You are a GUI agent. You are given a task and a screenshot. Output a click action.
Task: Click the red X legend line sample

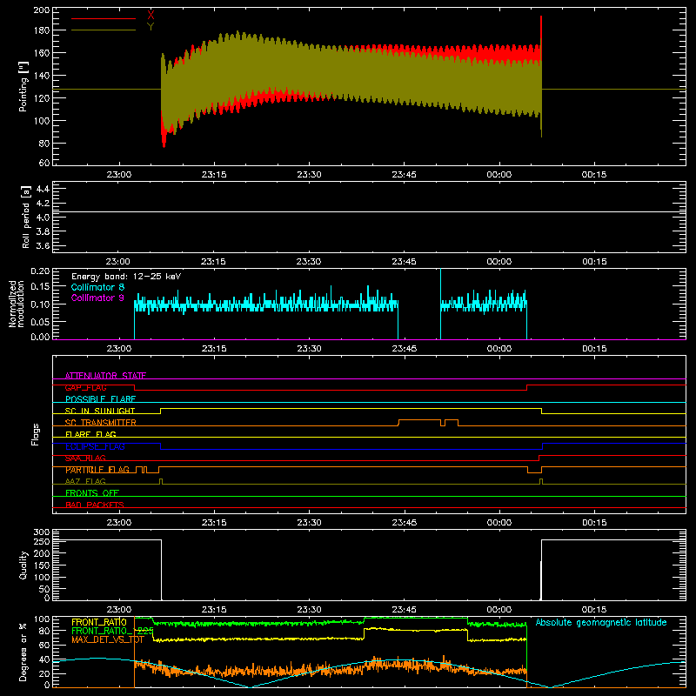point(104,18)
